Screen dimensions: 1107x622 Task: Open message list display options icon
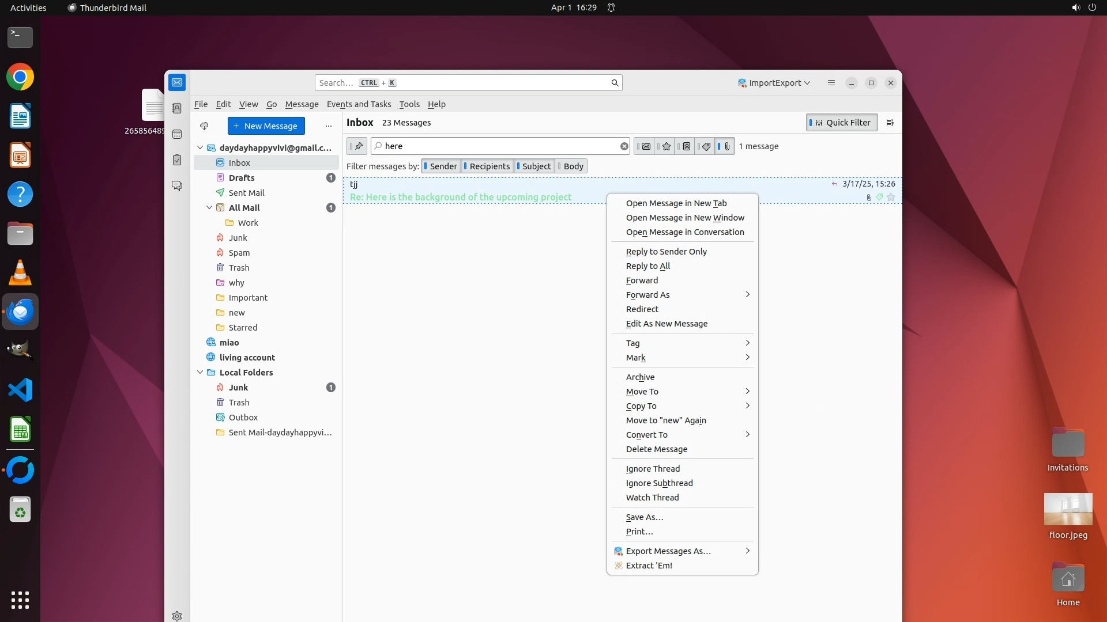point(890,123)
